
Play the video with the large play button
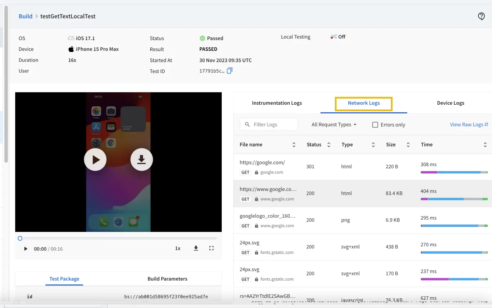tap(95, 159)
